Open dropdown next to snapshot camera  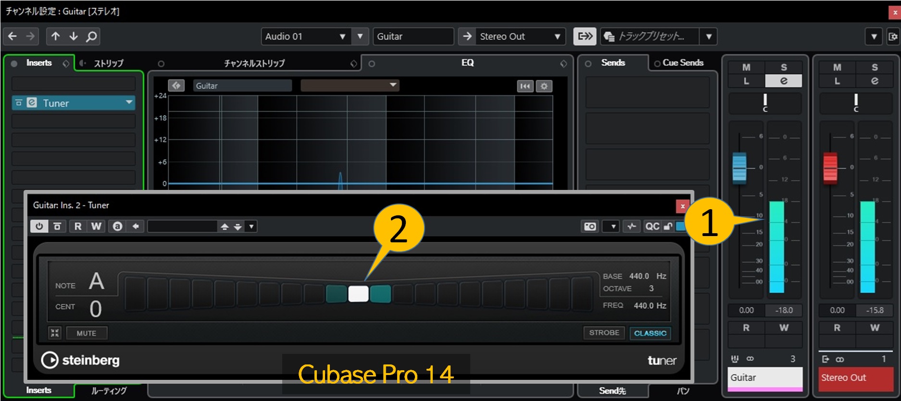coord(612,226)
